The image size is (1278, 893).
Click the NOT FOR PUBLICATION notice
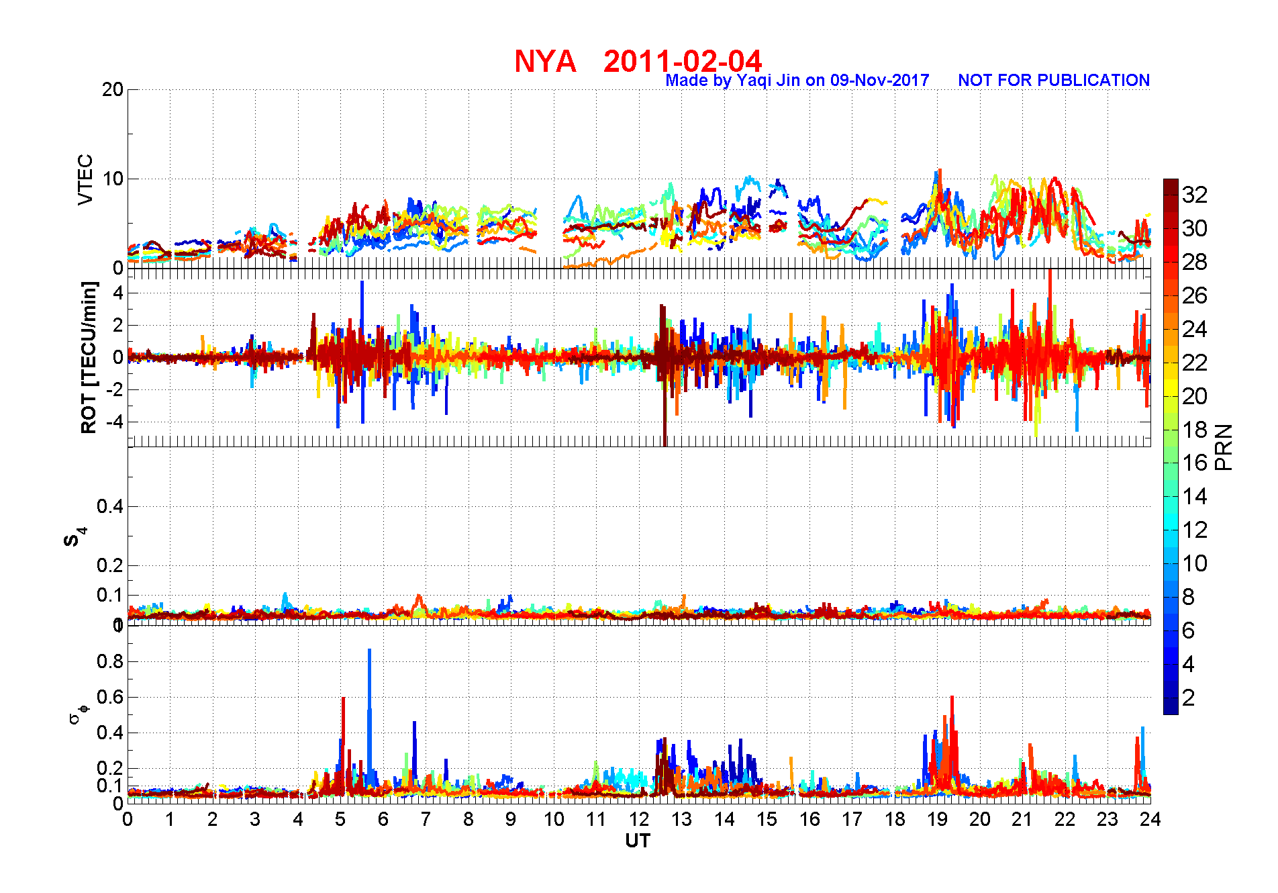1054,81
